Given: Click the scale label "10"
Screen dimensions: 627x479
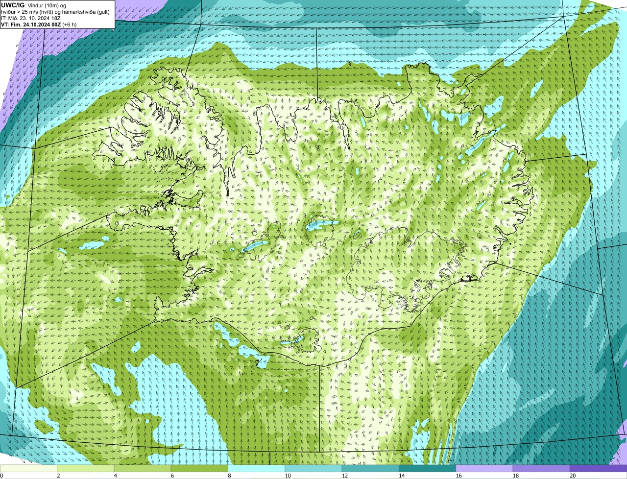Looking at the screenshot, I should pyautogui.click(x=287, y=475).
